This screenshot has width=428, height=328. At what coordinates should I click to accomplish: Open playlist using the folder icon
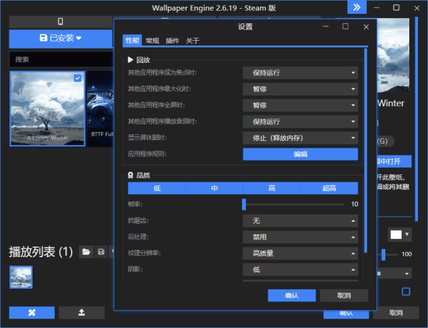point(86,252)
